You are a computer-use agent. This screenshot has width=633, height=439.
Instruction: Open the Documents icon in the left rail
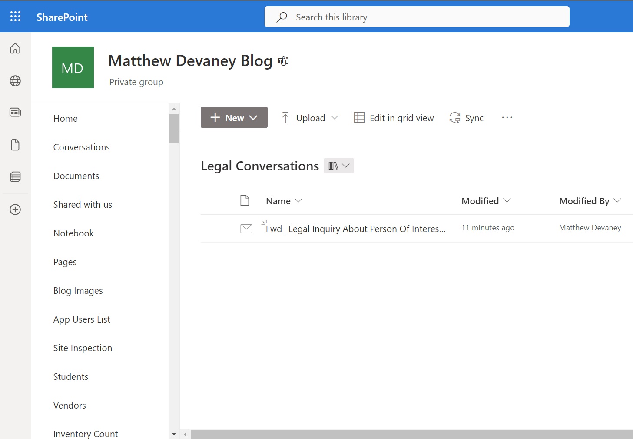click(x=15, y=145)
